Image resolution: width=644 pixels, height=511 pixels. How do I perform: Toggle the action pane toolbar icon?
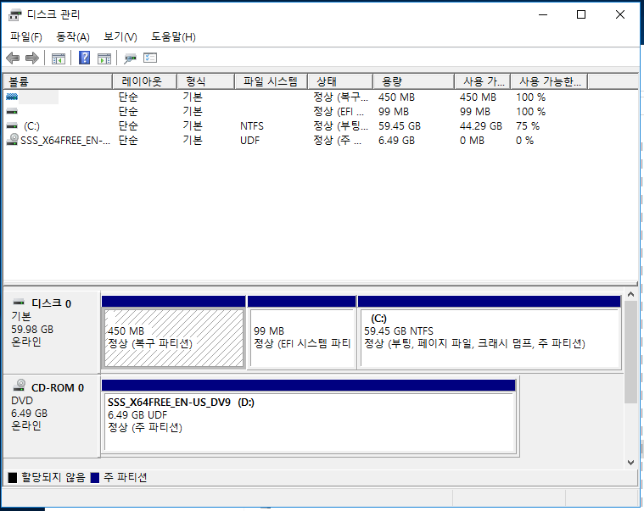click(x=104, y=58)
